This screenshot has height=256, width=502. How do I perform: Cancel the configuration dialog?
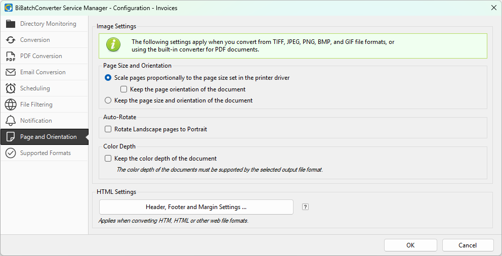click(468, 245)
